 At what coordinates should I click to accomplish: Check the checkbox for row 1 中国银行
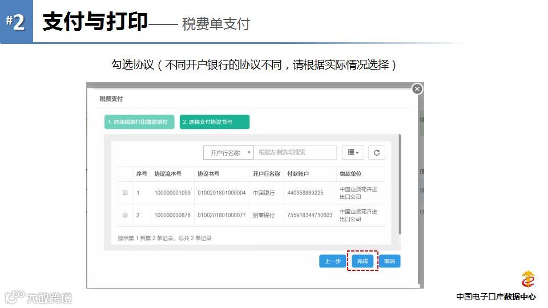tap(125, 193)
